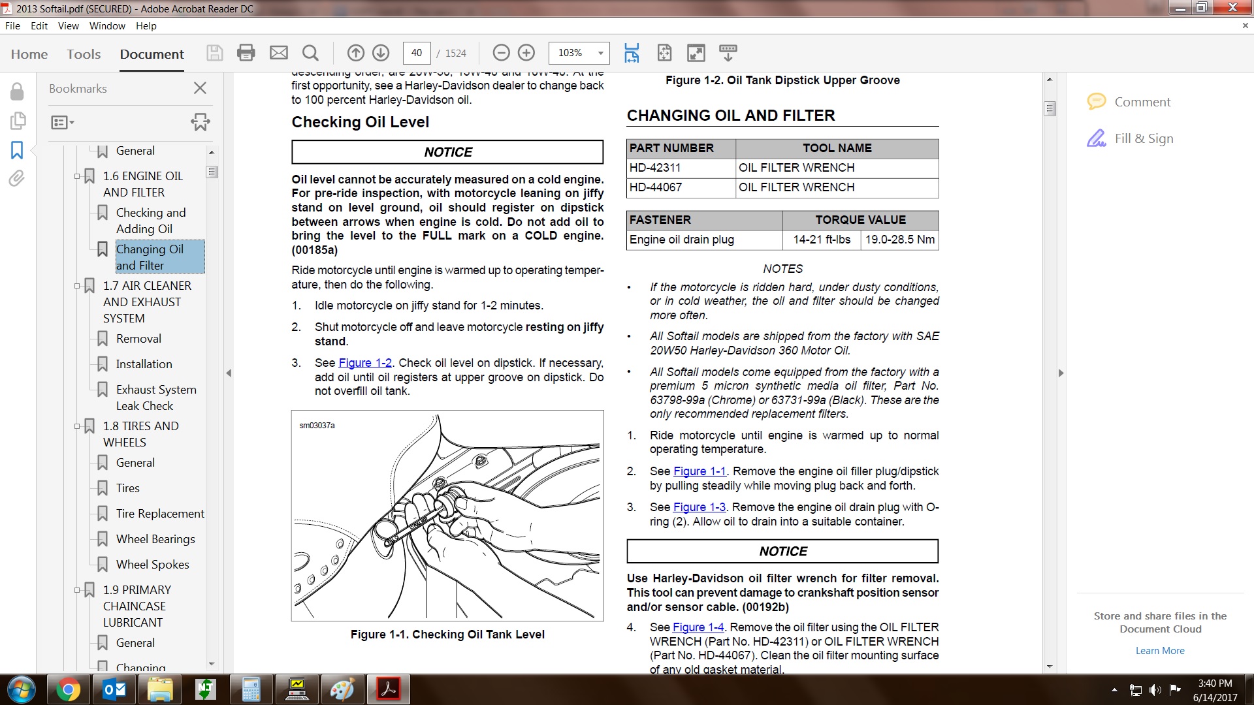Open the Find text magnifier icon

[x=311, y=53]
